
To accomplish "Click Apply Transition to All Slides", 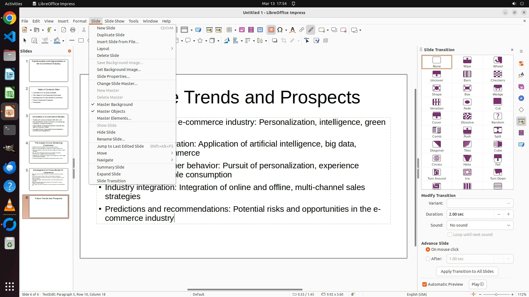I will pos(467,271).
